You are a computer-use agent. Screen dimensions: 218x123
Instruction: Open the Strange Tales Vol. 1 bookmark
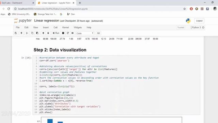pyautogui.click(x=45, y=14)
